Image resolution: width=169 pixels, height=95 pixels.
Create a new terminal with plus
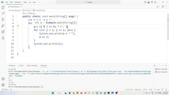154,65
